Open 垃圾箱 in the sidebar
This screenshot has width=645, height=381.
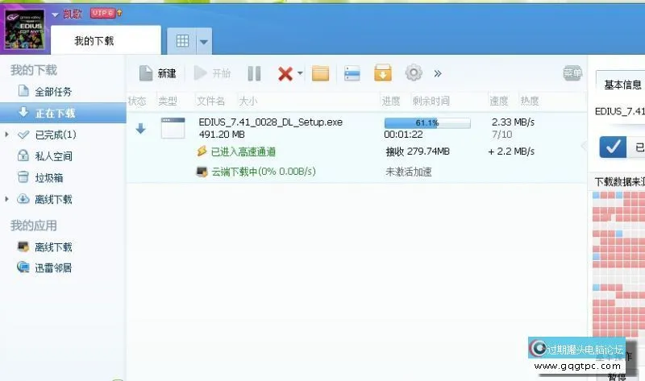click(x=49, y=178)
